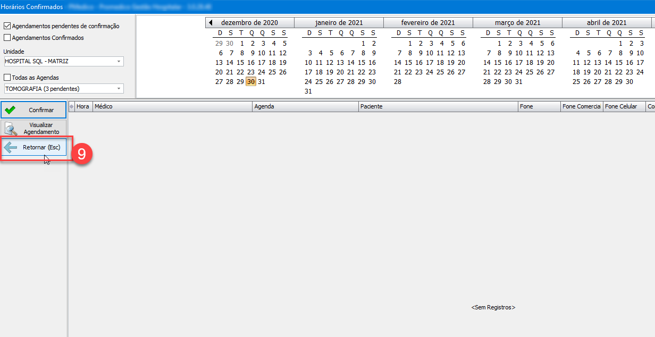Click the grid selector asterisk icon
The width and height of the screenshot is (655, 337).
coord(72,107)
